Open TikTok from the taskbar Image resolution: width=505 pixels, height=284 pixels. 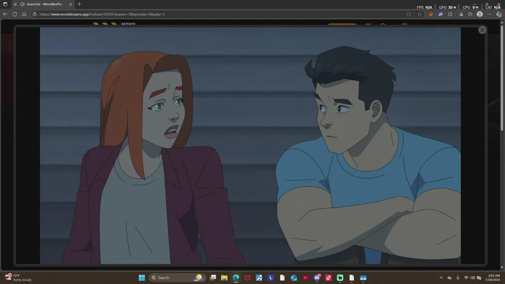[x=328, y=278]
